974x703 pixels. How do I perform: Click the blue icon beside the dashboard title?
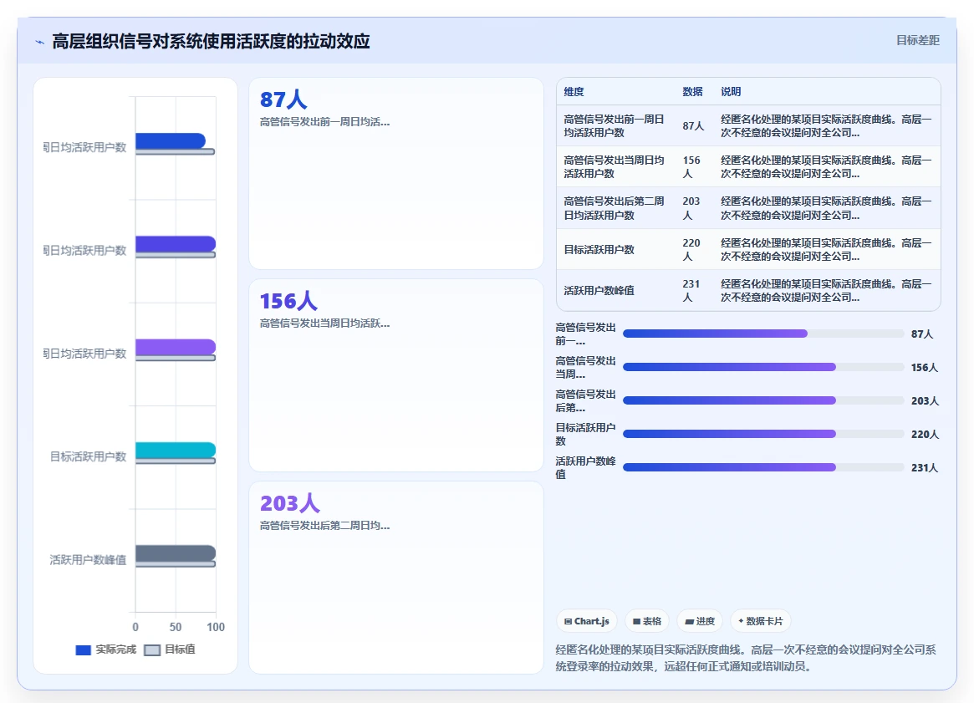(x=40, y=43)
